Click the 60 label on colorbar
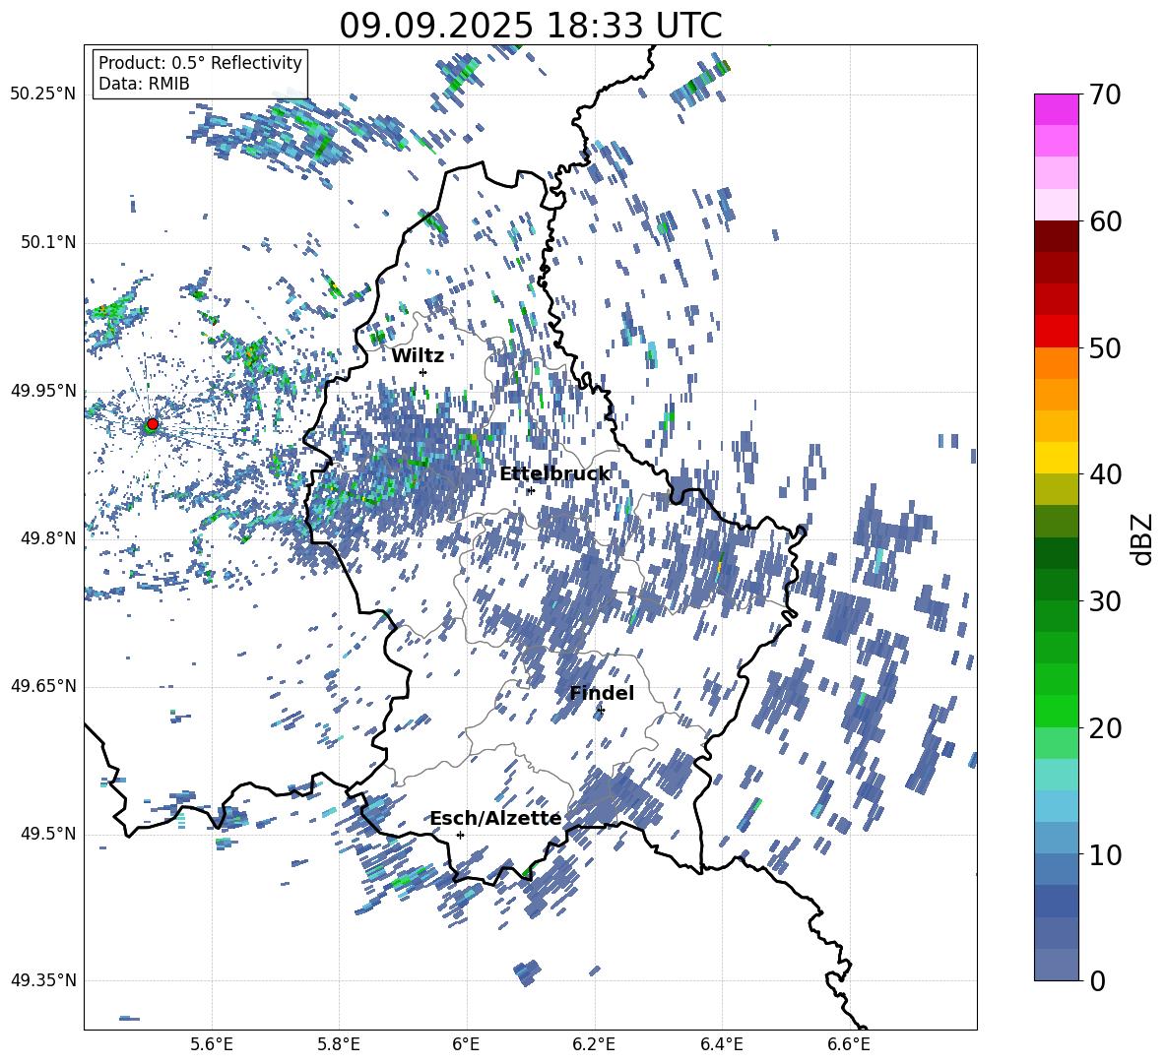This screenshot has width=1166, height=1064. [x=1105, y=221]
